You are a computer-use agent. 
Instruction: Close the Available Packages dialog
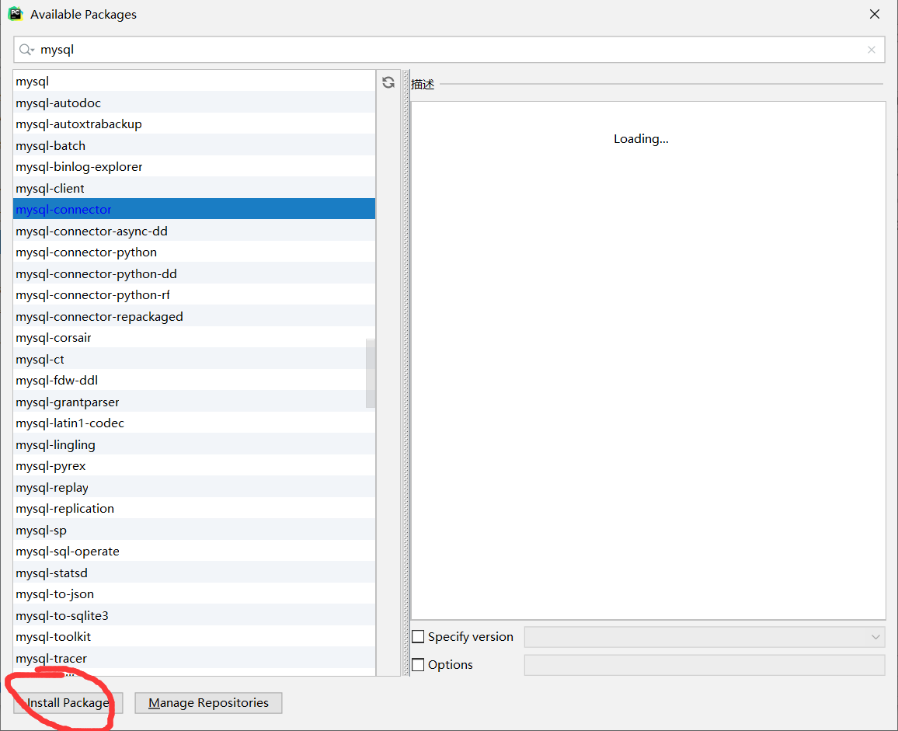[x=876, y=13]
